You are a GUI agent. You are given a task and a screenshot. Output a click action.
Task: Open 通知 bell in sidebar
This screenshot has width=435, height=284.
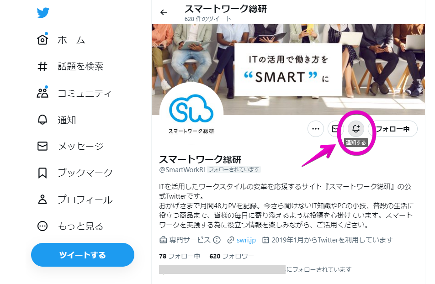click(42, 120)
